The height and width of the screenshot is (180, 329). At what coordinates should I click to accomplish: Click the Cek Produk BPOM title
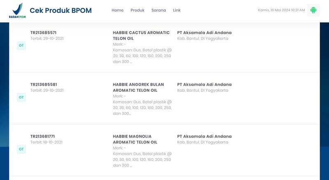tap(60, 10)
